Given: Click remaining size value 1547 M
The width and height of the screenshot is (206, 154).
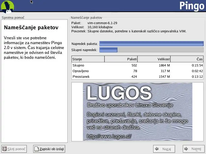Looking at the screenshot, I should pos(164,76).
